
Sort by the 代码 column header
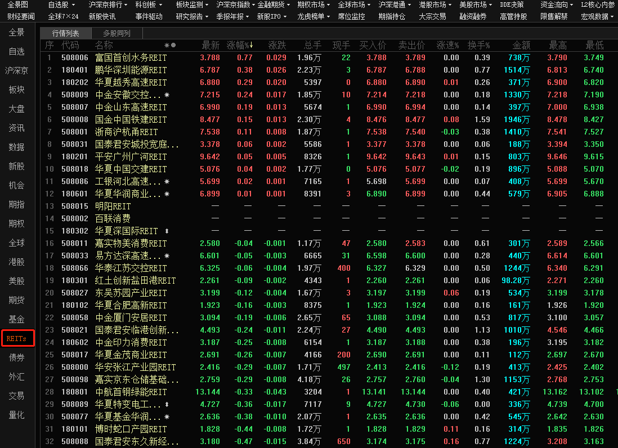click(70, 46)
